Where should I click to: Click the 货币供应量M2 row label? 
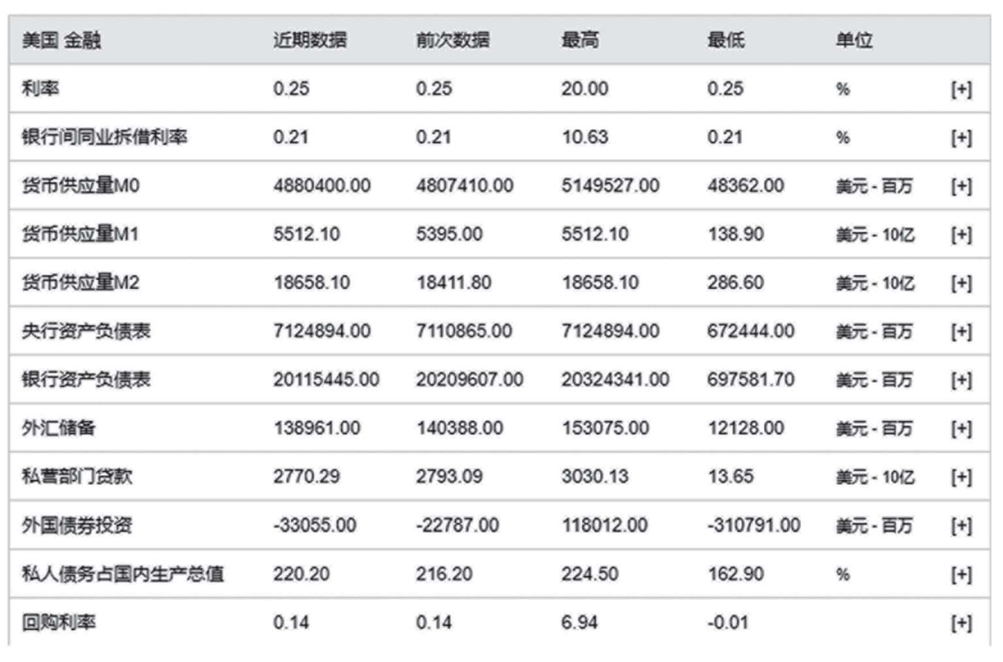pos(80,283)
